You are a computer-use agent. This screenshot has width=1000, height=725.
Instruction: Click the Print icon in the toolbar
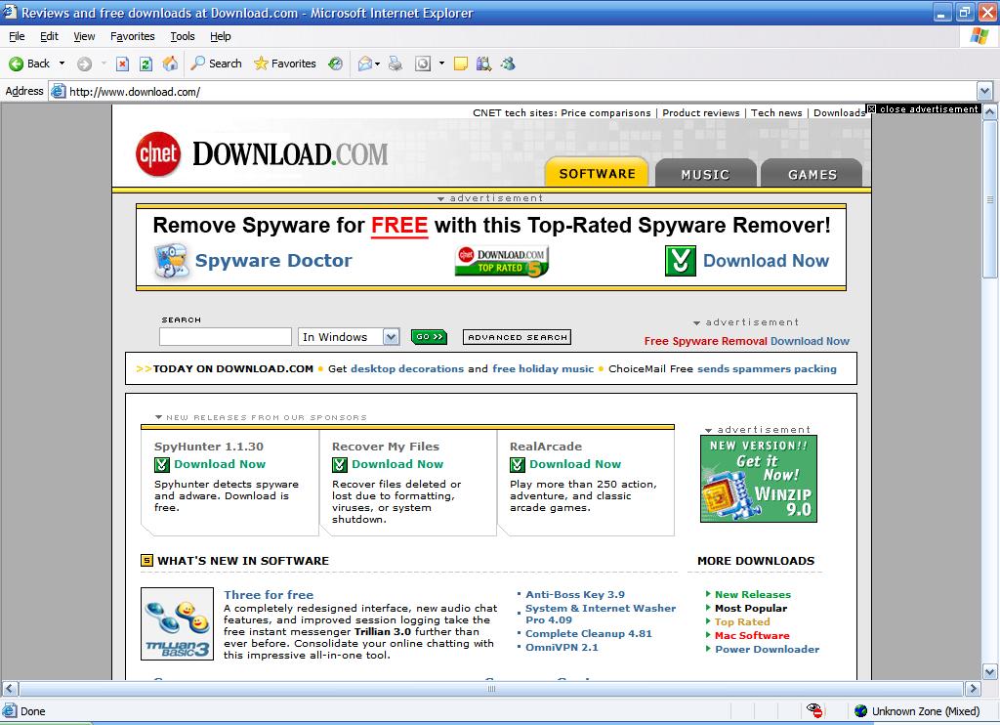[x=396, y=64]
